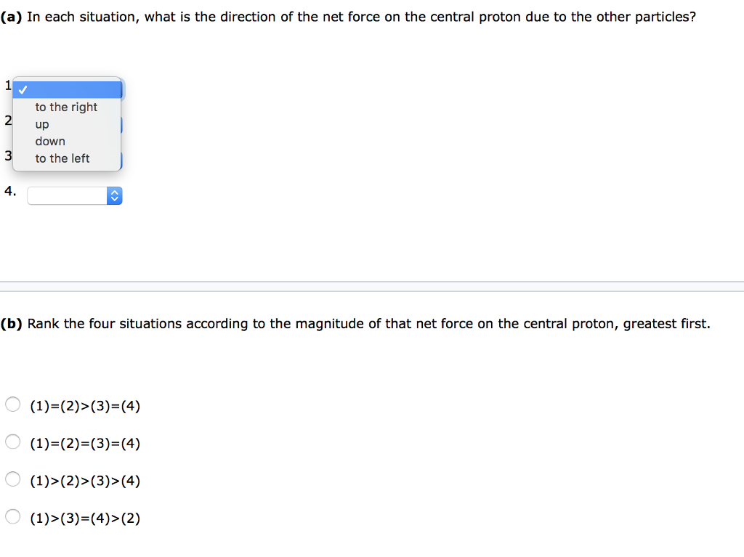Select the "(1)>(3)=(4)>(2)" ranking option

[x=12, y=516]
